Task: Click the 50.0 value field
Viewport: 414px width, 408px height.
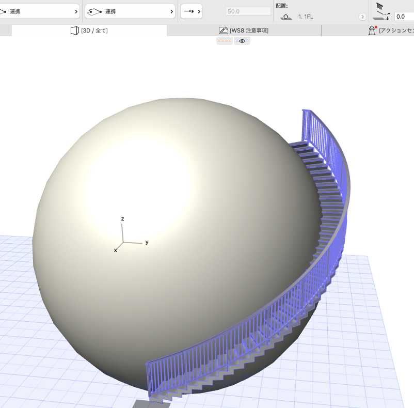Action: tap(248, 11)
